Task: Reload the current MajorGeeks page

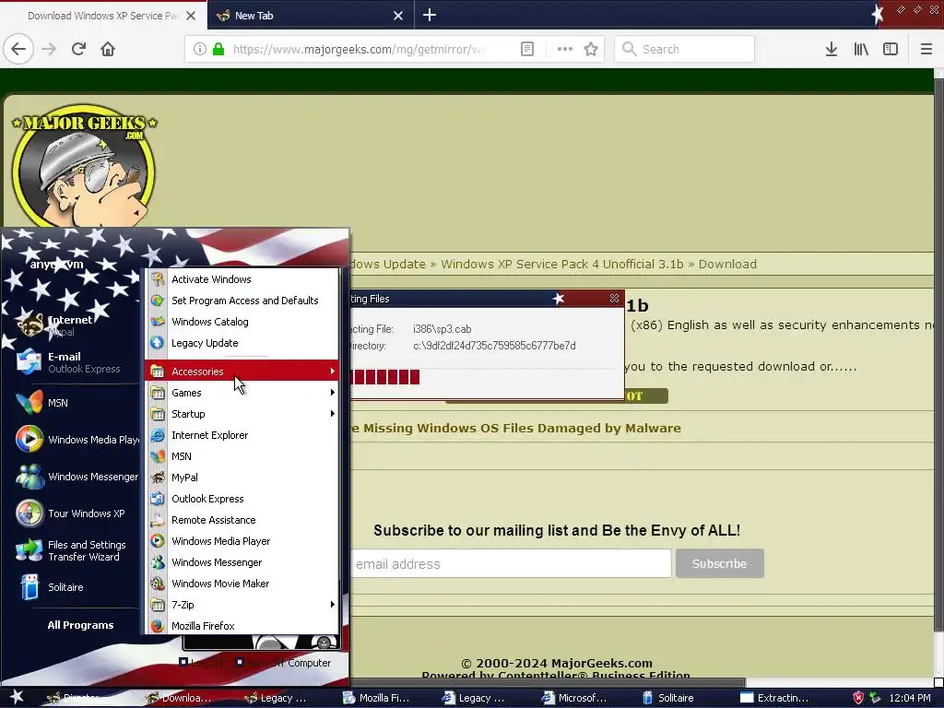Action: [78, 50]
